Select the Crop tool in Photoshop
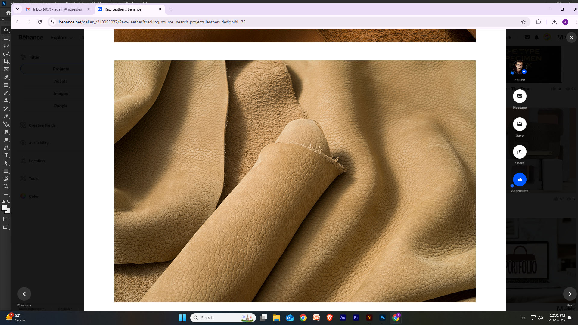Viewport: 578px width, 325px height. 6,61
